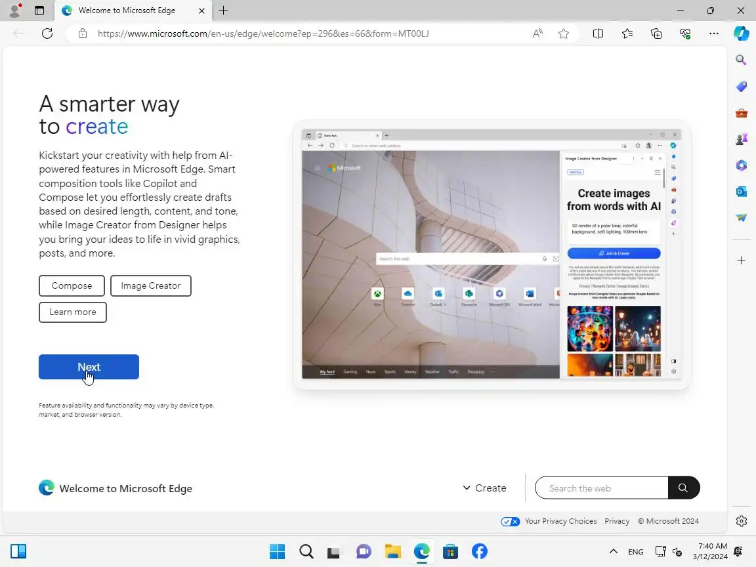Image resolution: width=756 pixels, height=567 pixels.
Task: Open Collections panel
Action: coord(656,33)
